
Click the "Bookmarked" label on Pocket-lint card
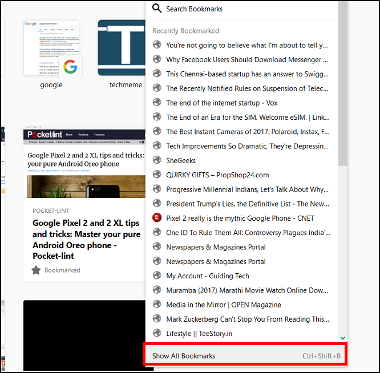tap(62, 270)
